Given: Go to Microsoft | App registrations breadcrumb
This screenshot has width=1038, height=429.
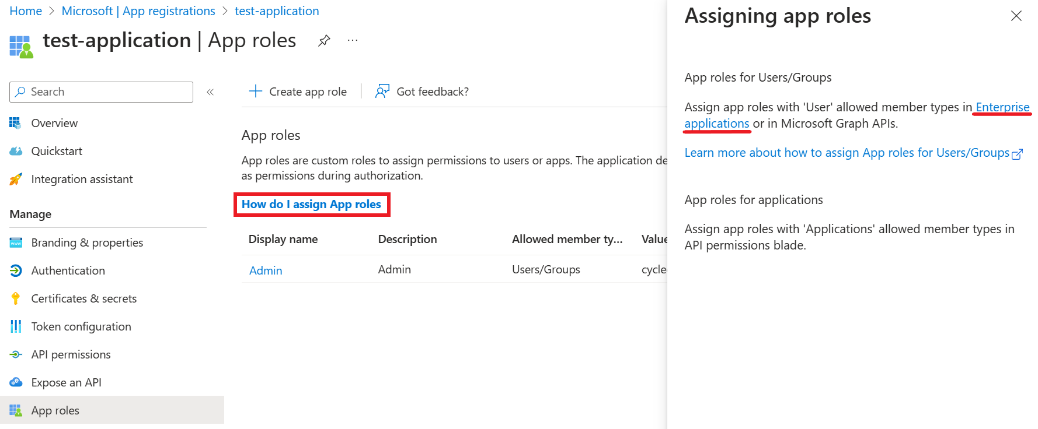Looking at the screenshot, I should [138, 11].
